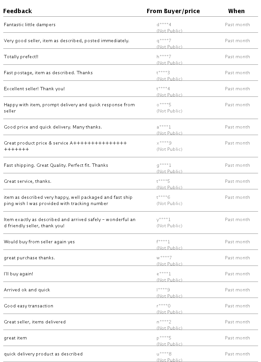Select 'Would buy from seller again yes' comment

click(x=39, y=242)
